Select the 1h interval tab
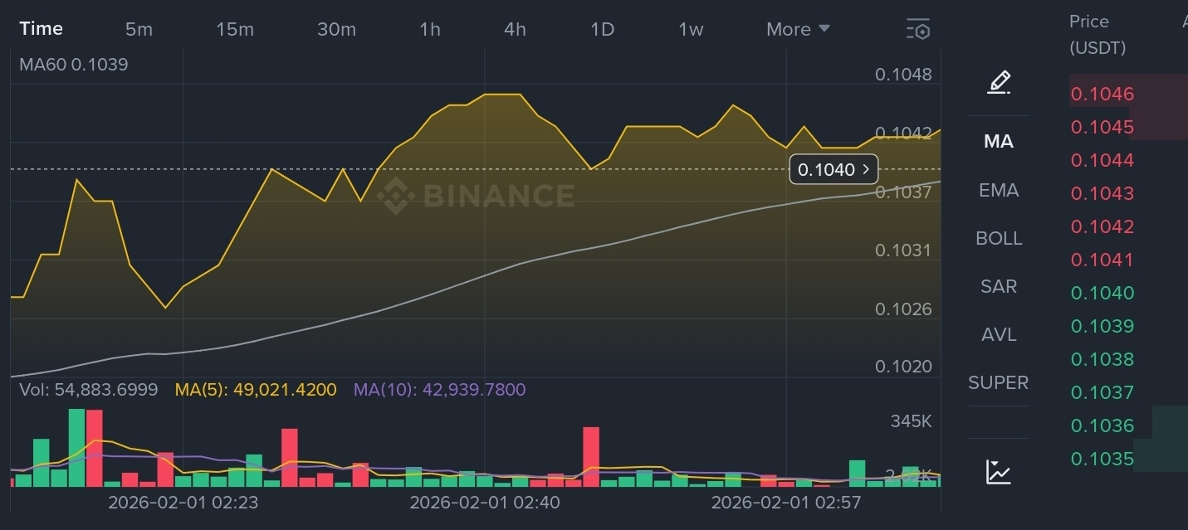Viewport: 1188px width, 530px height. point(430,30)
